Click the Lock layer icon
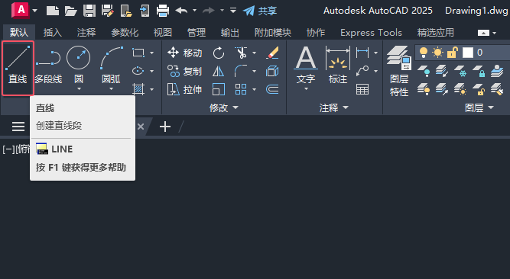The width and height of the screenshot is (510, 279). [x=479, y=71]
